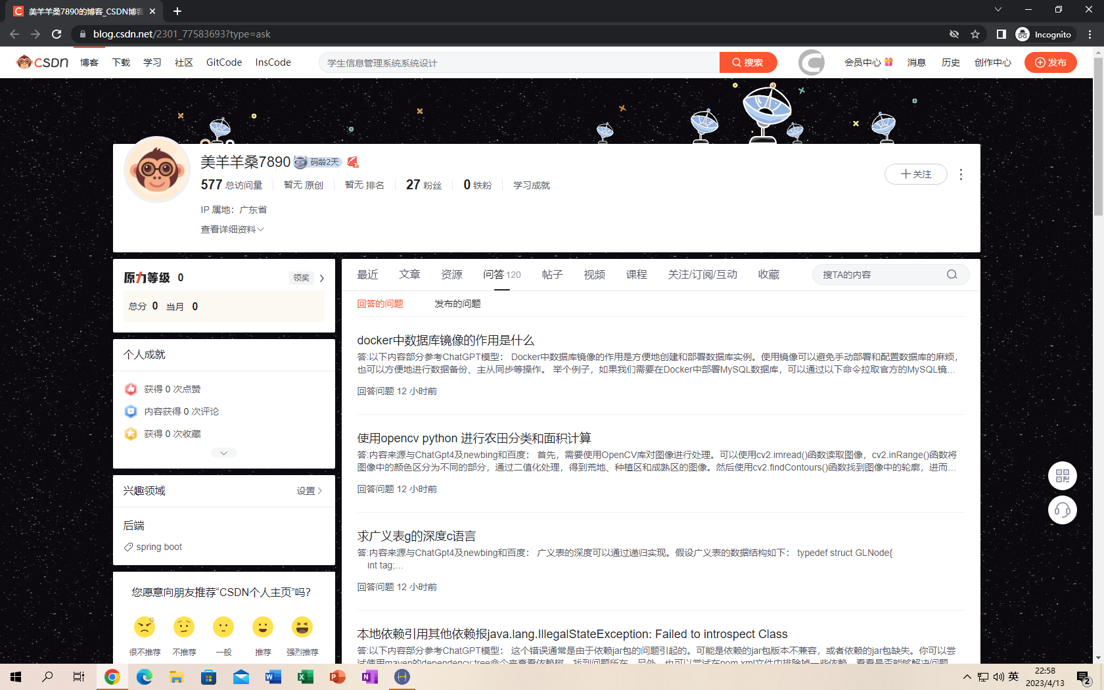Show 发布的问题 sub-tab
Screen dimensions: 1104x690
click(457, 304)
